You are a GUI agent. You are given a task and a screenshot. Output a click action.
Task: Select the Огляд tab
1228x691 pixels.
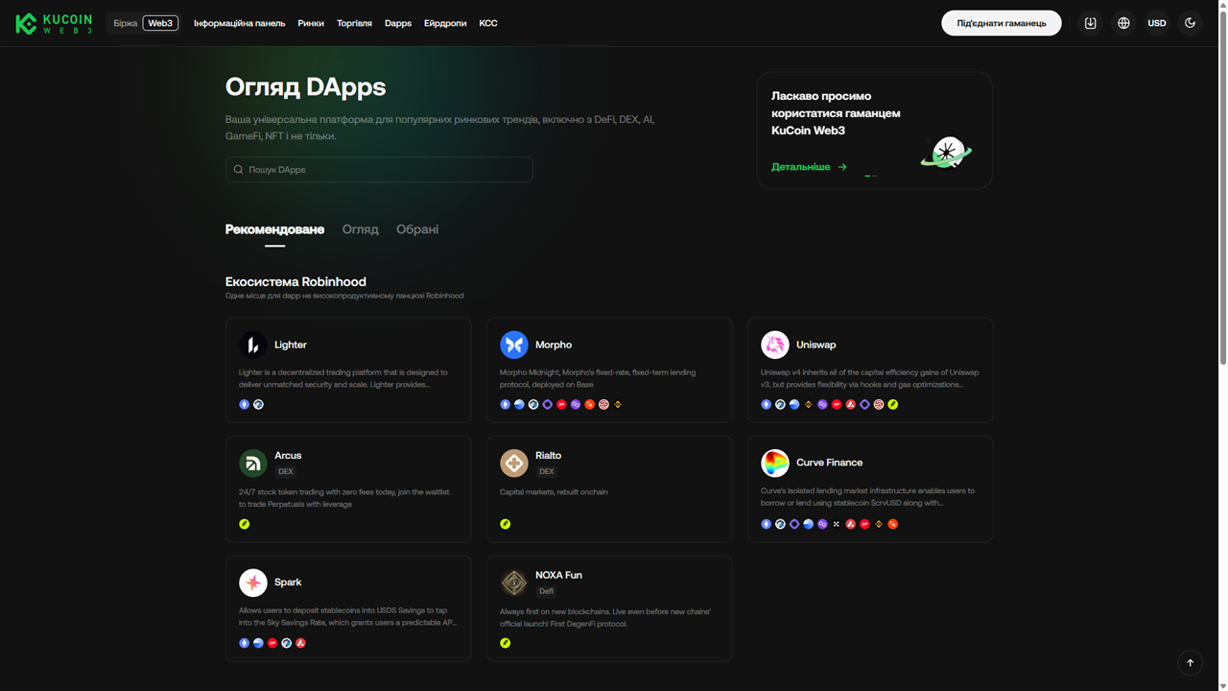coord(361,229)
